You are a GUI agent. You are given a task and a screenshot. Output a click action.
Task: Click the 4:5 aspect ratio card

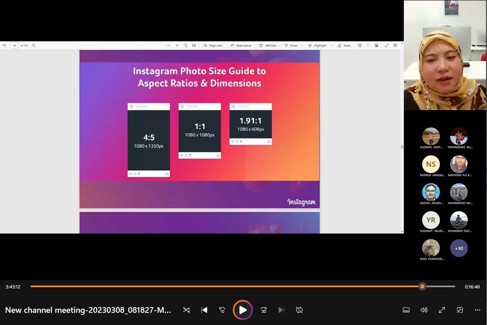(x=149, y=140)
